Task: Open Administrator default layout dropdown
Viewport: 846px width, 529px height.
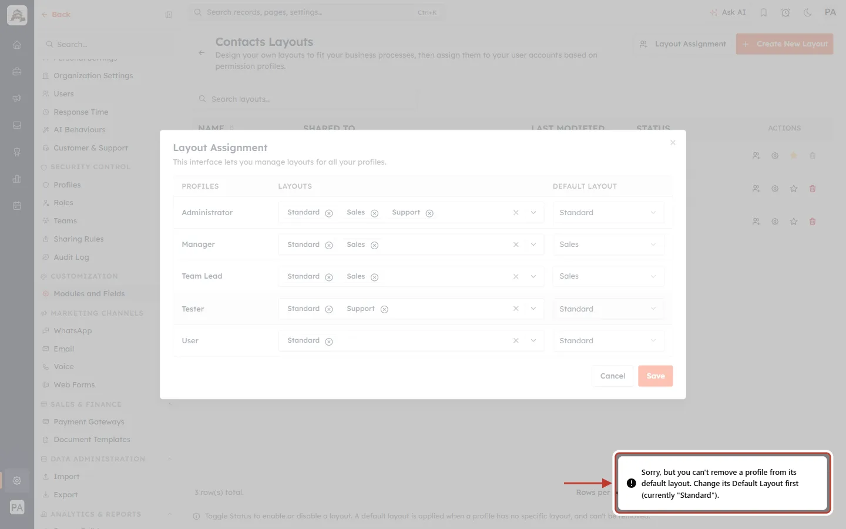Action: coord(608,213)
